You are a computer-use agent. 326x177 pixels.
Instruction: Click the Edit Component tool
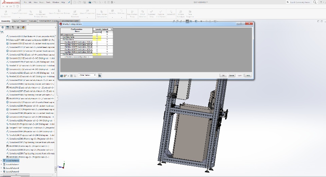click(6, 14)
